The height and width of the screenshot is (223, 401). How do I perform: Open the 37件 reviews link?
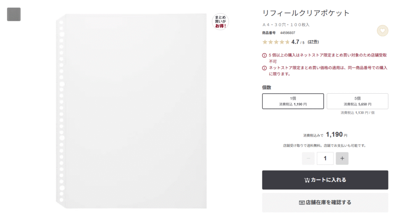point(313,42)
